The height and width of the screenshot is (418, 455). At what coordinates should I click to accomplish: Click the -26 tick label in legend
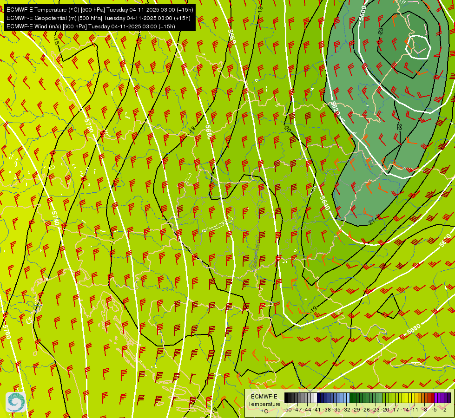click(366, 410)
